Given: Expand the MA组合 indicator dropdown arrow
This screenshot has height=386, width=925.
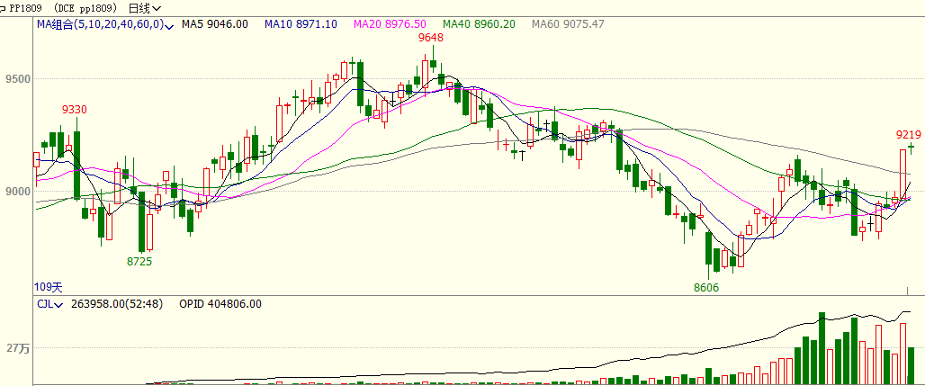Looking at the screenshot, I should (x=169, y=25).
